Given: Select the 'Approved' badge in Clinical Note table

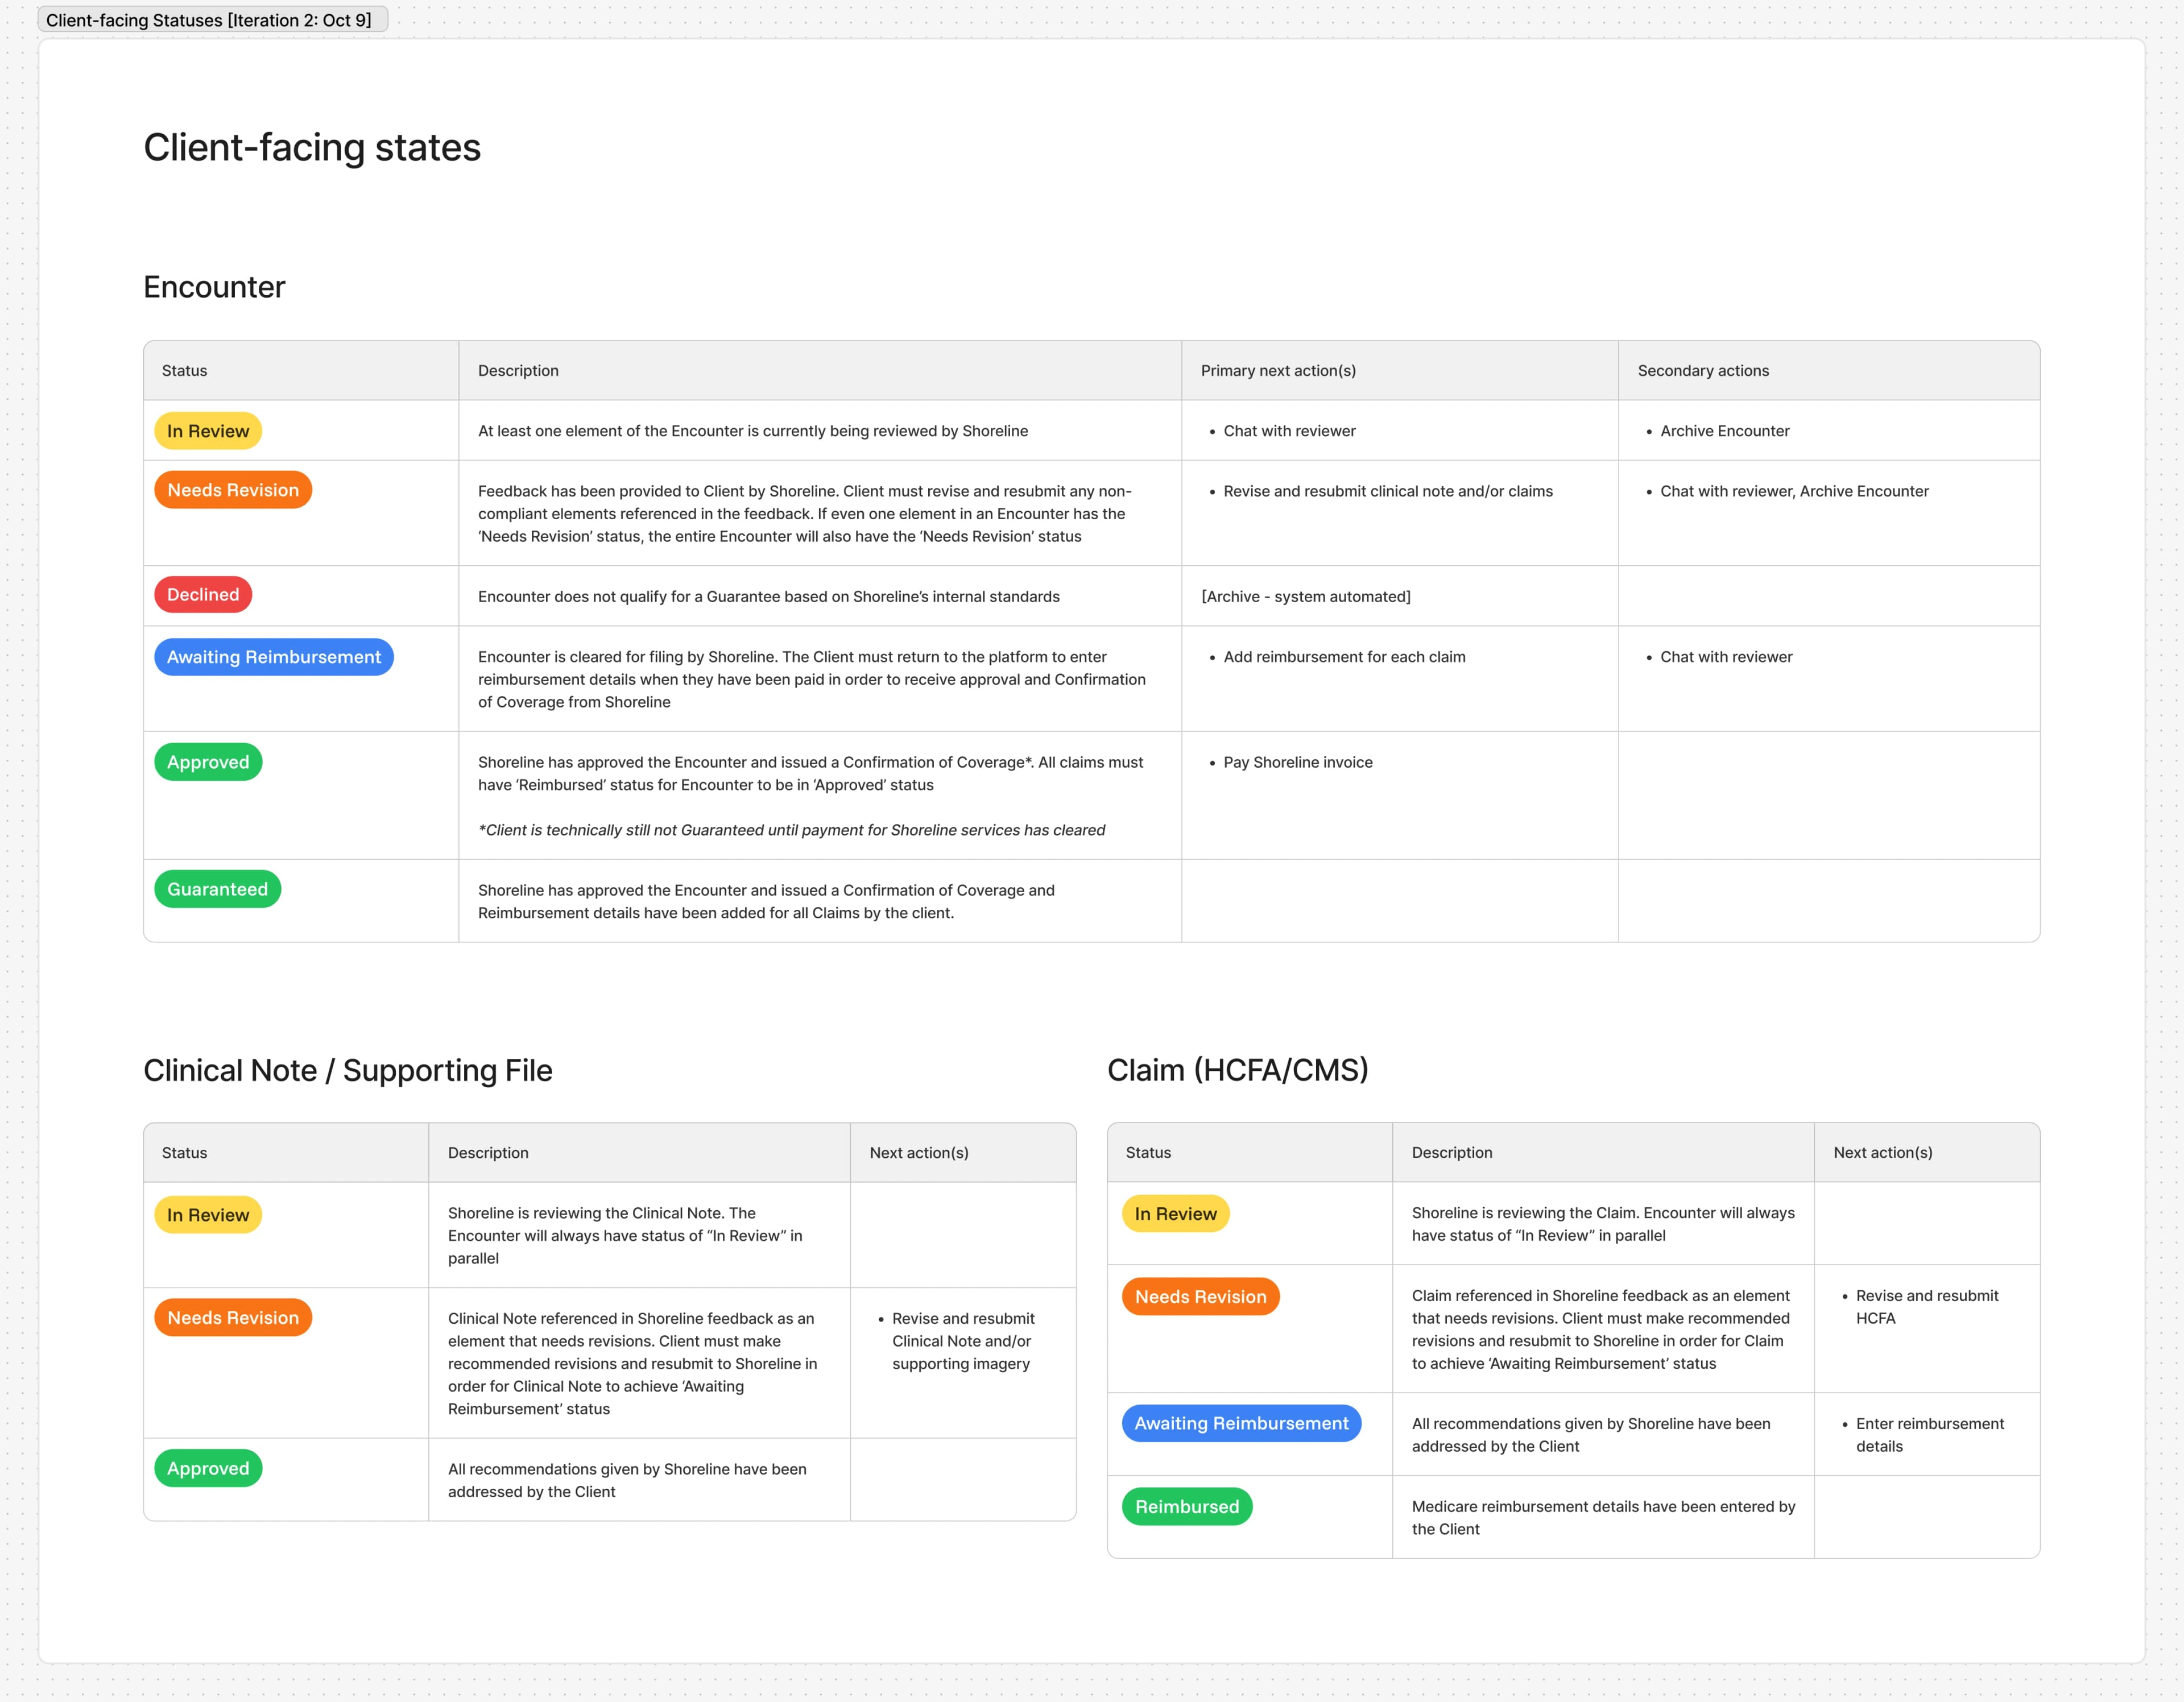Looking at the screenshot, I should pyautogui.click(x=208, y=1468).
